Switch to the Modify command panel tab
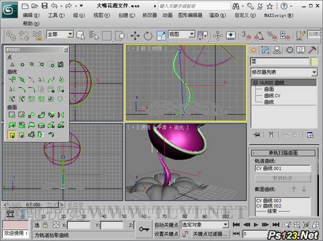Image resolution: width=323 pixels, height=241 pixels. click(265, 50)
